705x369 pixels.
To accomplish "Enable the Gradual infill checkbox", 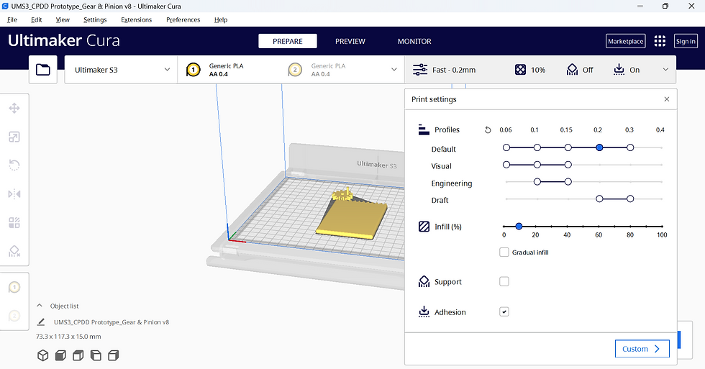I will (504, 252).
